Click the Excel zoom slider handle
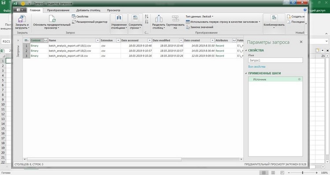 coord(302,172)
